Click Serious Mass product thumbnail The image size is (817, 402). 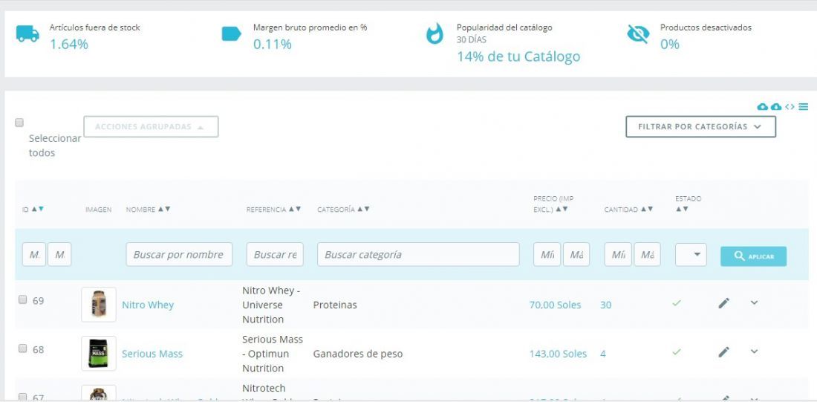click(99, 354)
